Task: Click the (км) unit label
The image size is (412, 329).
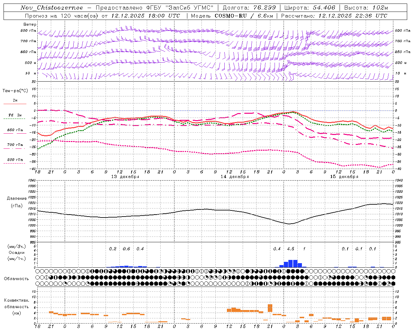Action: pos(17,313)
